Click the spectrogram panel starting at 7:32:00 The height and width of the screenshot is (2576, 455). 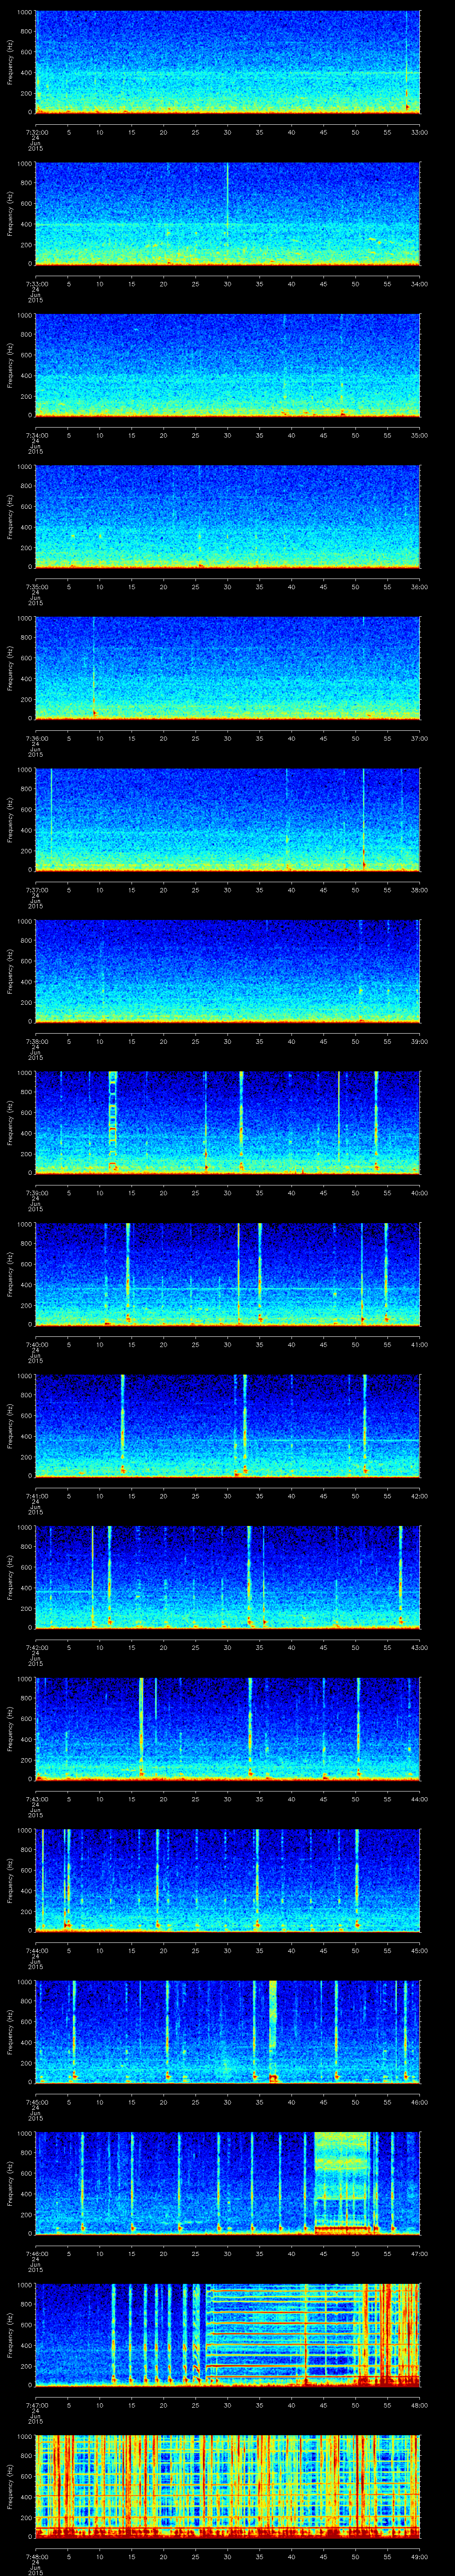[x=228, y=62]
